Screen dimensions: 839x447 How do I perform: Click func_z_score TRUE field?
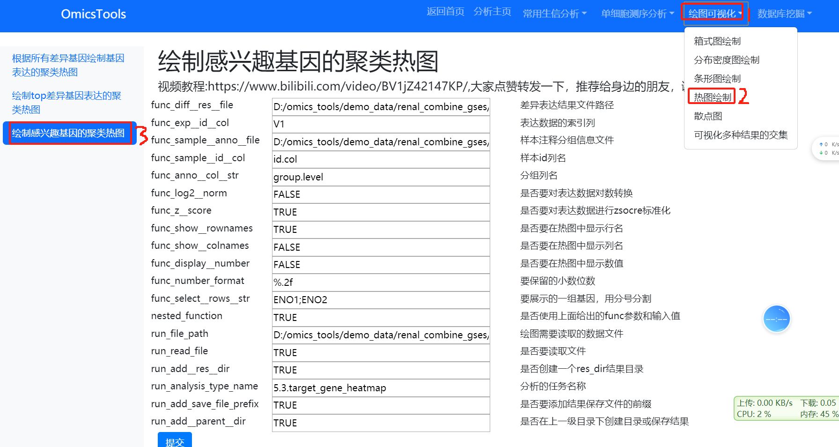click(x=381, y=212)
